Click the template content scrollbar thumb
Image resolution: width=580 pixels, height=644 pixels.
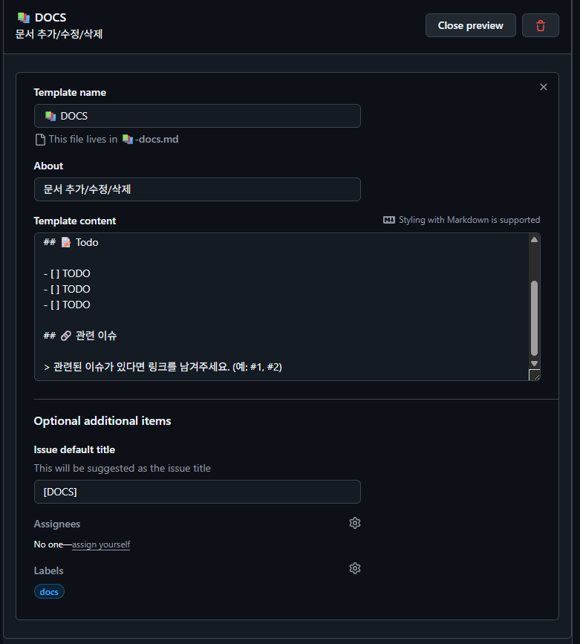[534, 318]
